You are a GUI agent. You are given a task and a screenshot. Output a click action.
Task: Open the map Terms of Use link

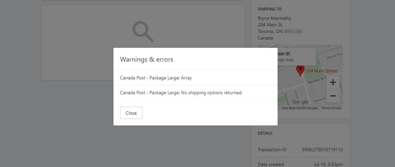tap(331, 108)
